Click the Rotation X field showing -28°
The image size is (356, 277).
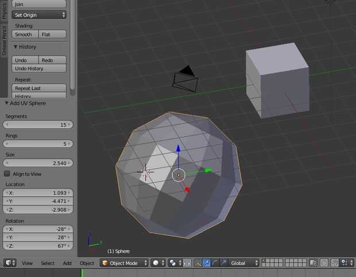tap(38, 229)
